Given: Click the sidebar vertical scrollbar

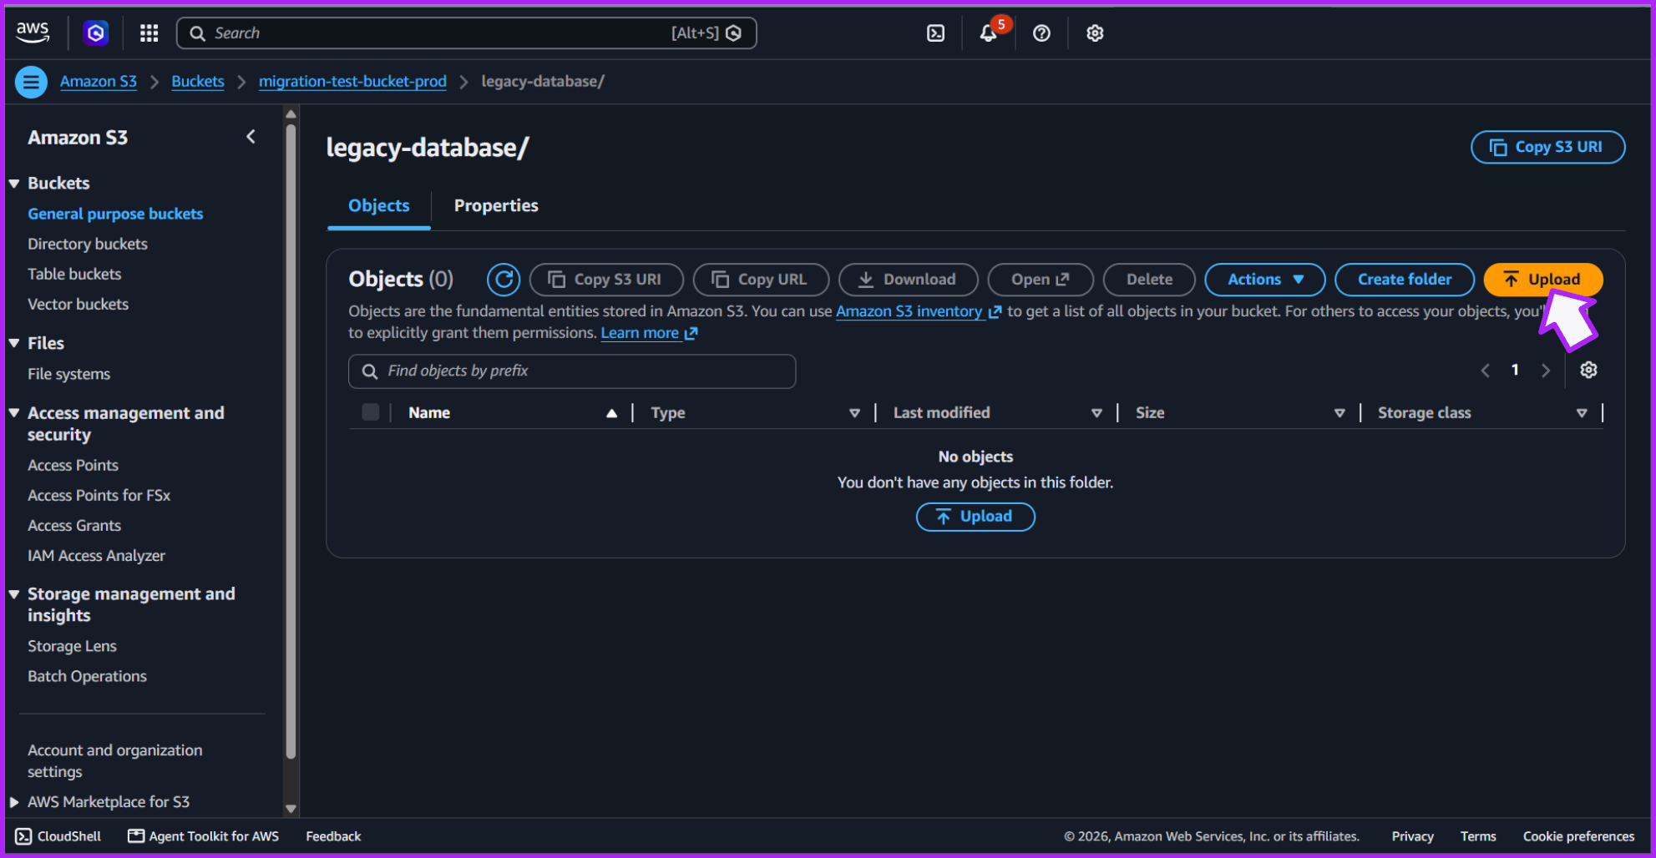Looking at the screenshot, I should point(291,441).
